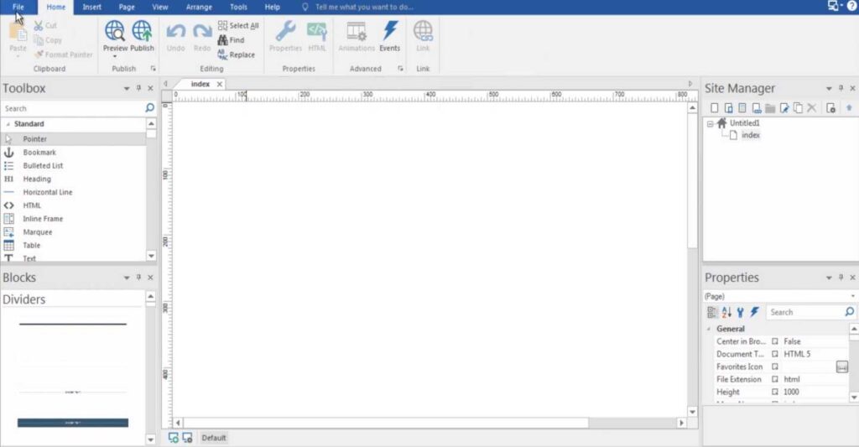The image size is (859, 447).
Task: Switch to the Page ribbon tab
Action: coord(127,7)
